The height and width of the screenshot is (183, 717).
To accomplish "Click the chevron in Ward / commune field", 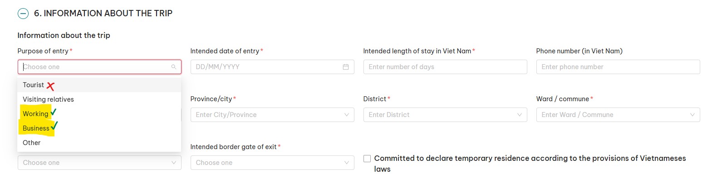I will (692, 115).
